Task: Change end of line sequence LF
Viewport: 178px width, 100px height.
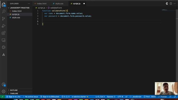Action: click(x=126, y=97)
